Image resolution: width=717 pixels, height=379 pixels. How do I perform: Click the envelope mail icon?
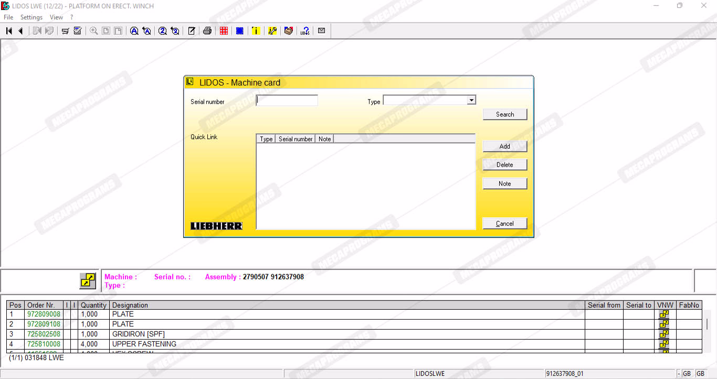(322, 31)
